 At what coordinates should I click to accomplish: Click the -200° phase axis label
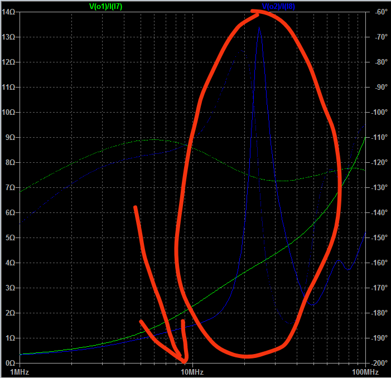click(379, 363)
